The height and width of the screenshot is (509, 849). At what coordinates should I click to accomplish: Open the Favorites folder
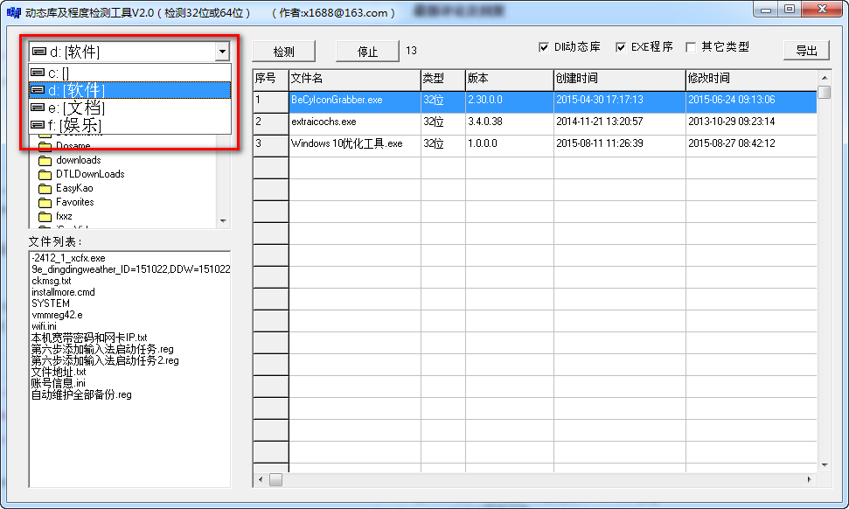74,202
